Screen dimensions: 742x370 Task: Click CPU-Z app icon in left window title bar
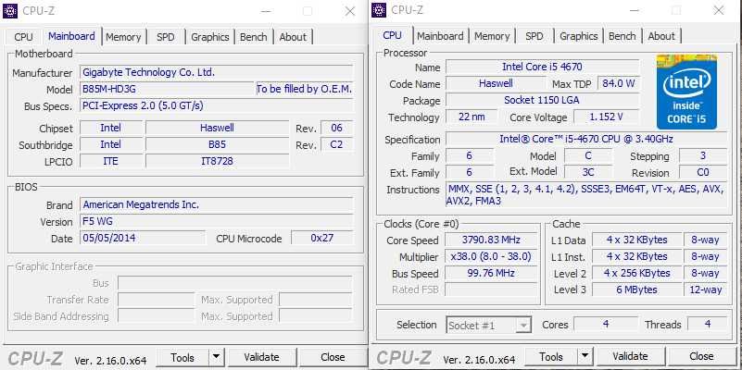(x=10, y=11)
